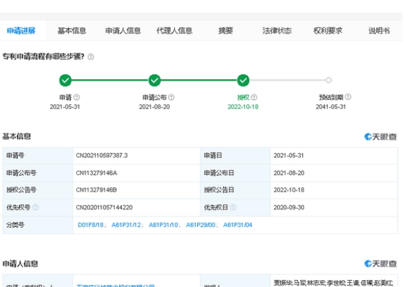Open the 法律状态 tab

click(x=277, y=31)
